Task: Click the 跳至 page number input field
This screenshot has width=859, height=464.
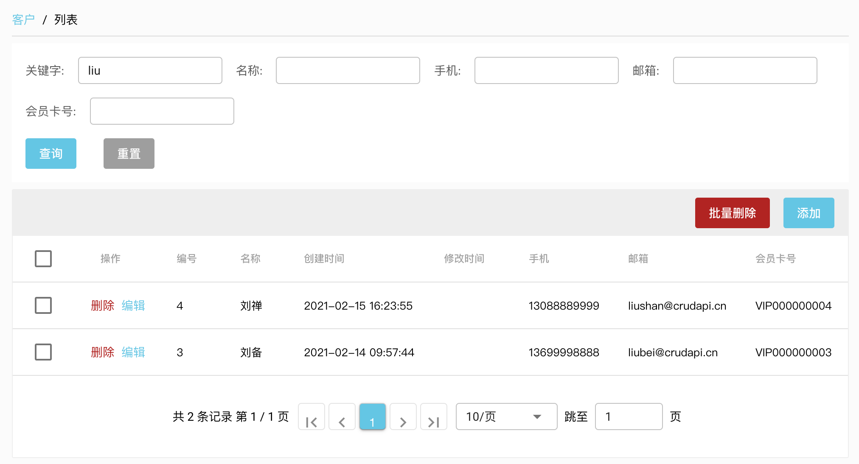Action: click(x=629, y=416)
